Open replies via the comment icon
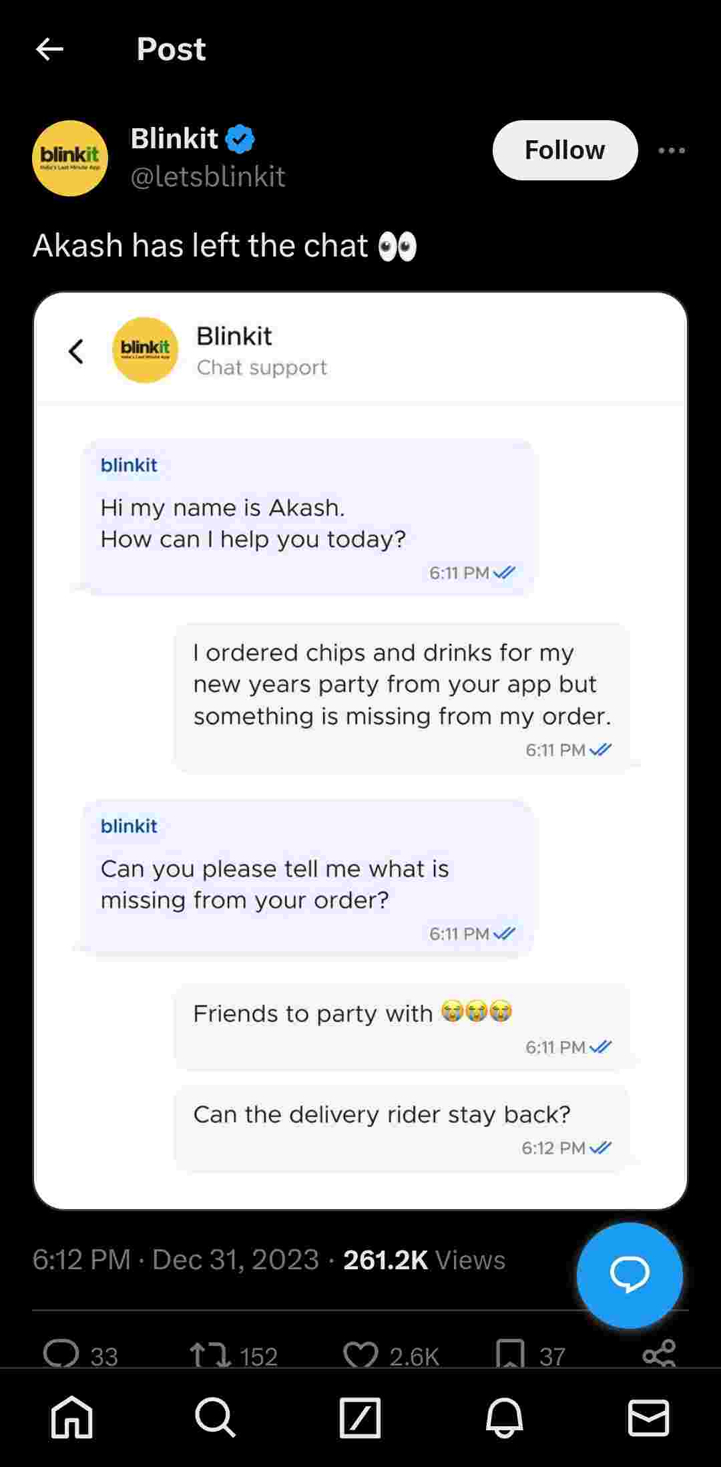 pos(61,1355)
